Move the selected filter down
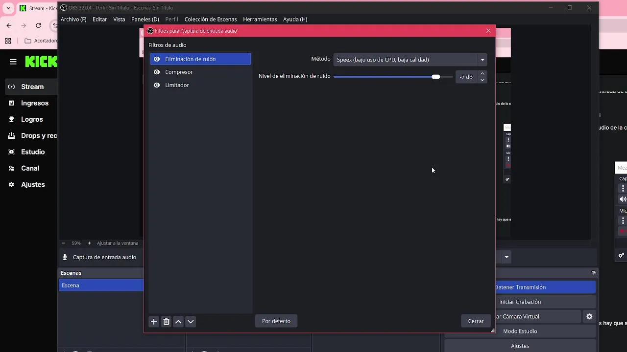Viewport: 627px width, 352px height. tap(191, 321)
